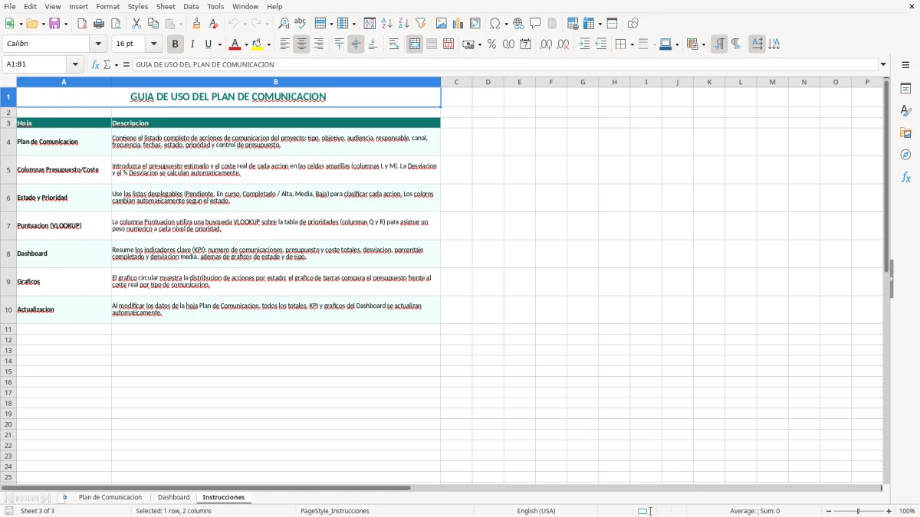Toggle Print Preview
Viewport: 920px width, 517px height.
116,24
